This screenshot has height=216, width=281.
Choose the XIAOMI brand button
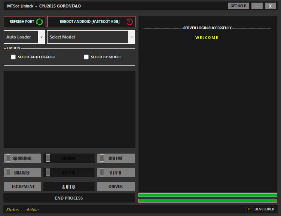pyautogui.click(x=69, y=158)
